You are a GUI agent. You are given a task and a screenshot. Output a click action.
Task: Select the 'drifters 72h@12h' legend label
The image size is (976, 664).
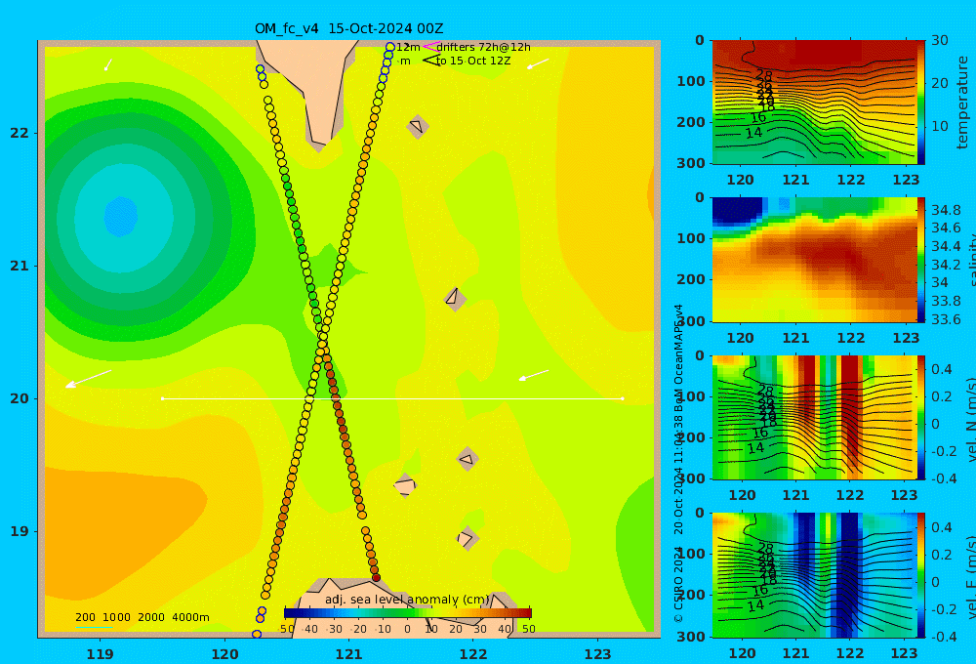(x=483, y=47)
